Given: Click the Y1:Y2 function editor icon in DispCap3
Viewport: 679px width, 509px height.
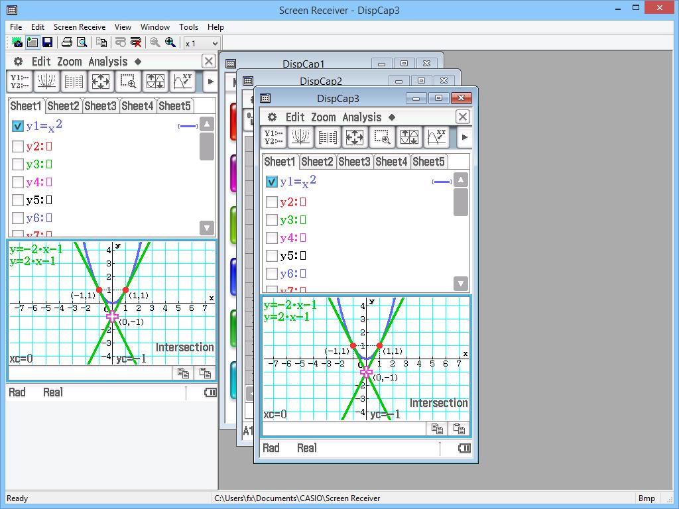Looking at the screenshot, I should tap(273, 137).
